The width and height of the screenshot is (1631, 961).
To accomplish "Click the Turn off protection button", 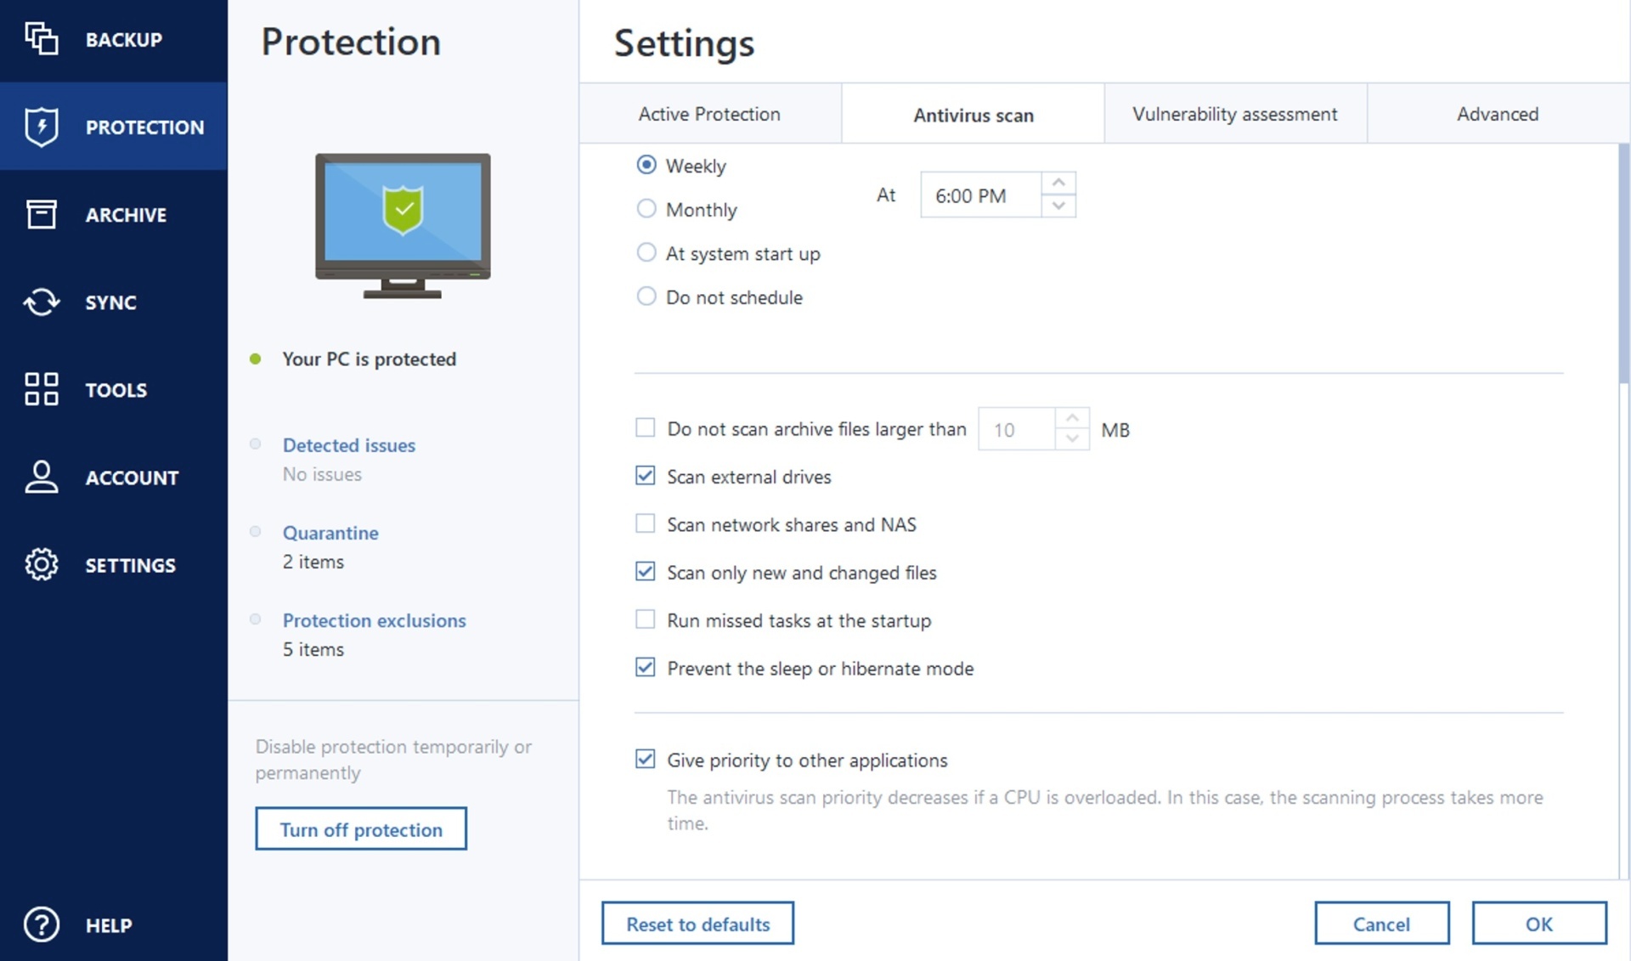I will [361, 829].
